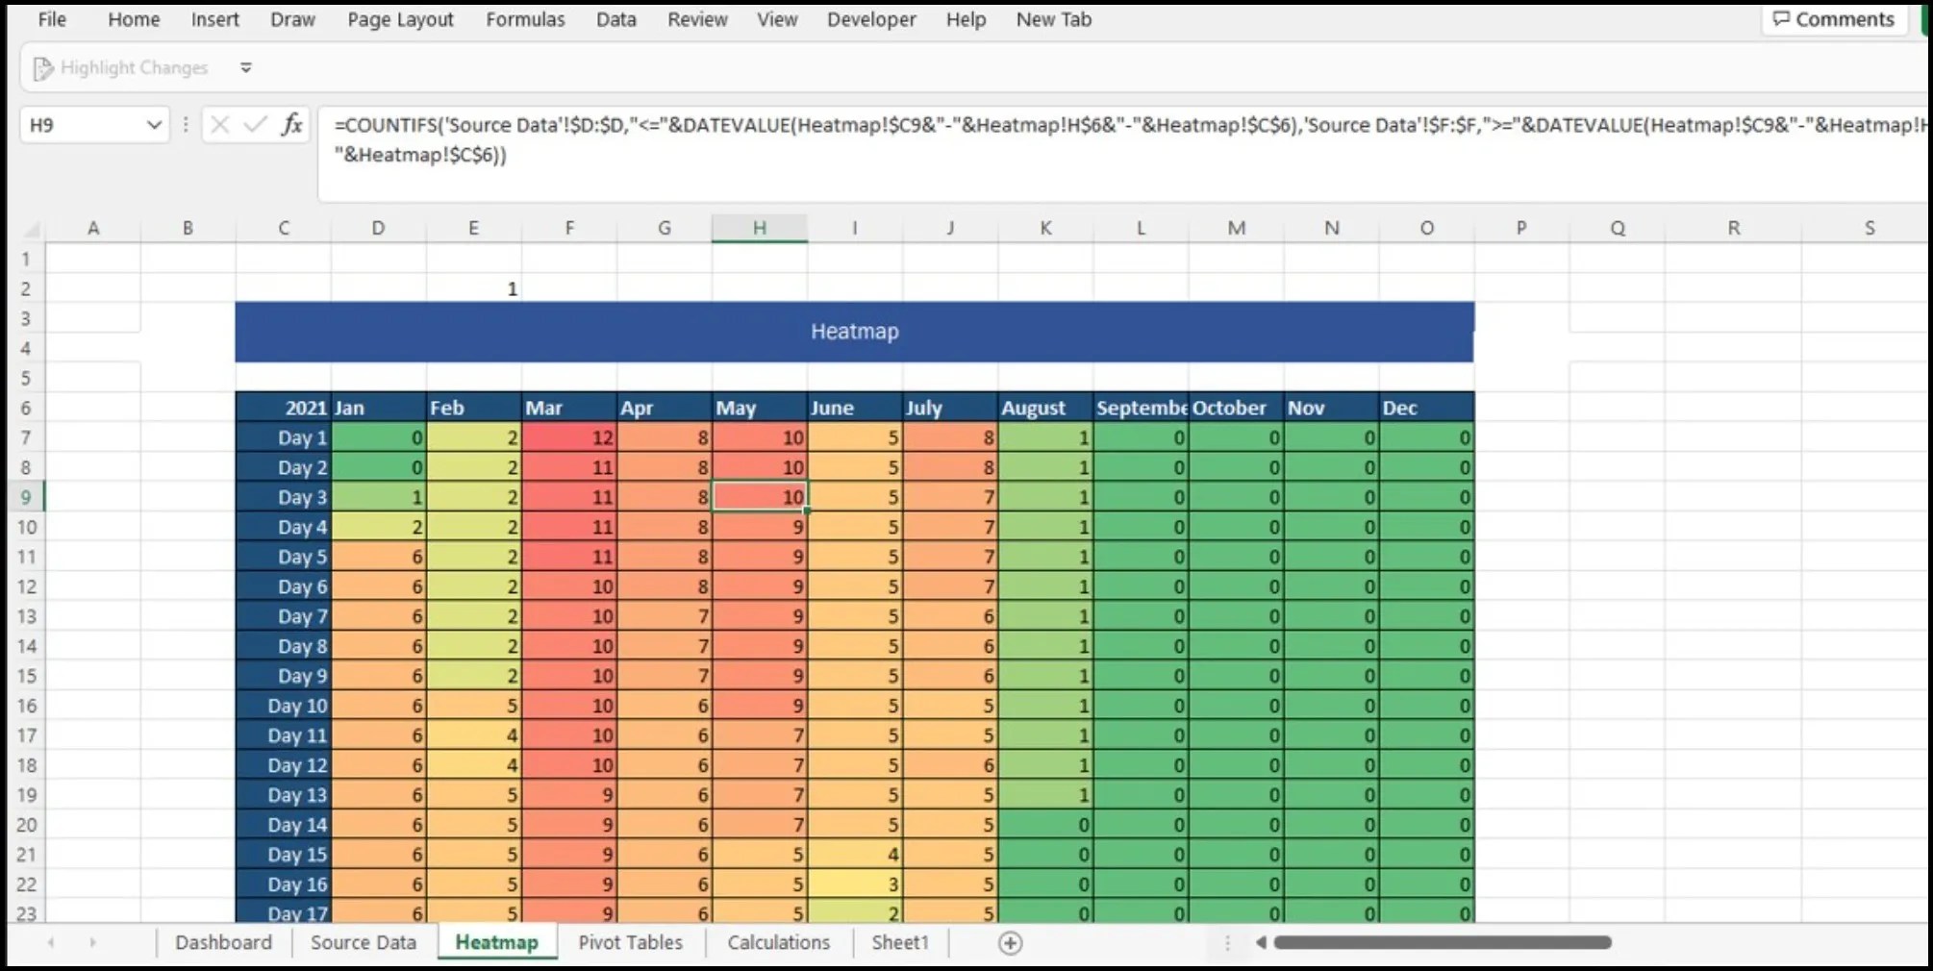The image size is (1933, 971).
Task: Click the previous sheet navigation arrow
Action: coord(54,943)
